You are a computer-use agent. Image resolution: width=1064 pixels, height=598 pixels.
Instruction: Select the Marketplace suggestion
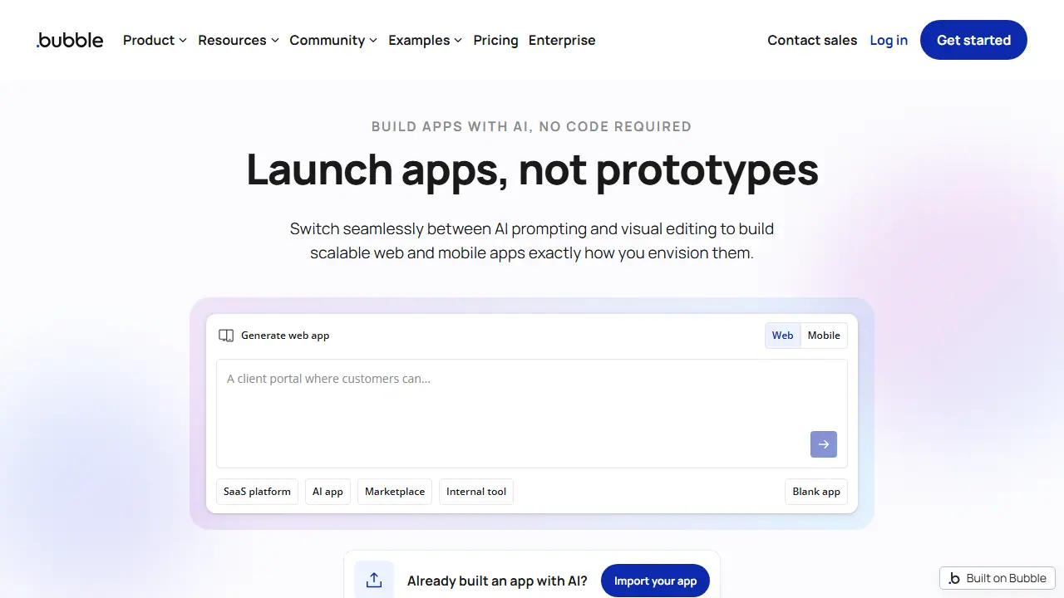click(395, 492)
